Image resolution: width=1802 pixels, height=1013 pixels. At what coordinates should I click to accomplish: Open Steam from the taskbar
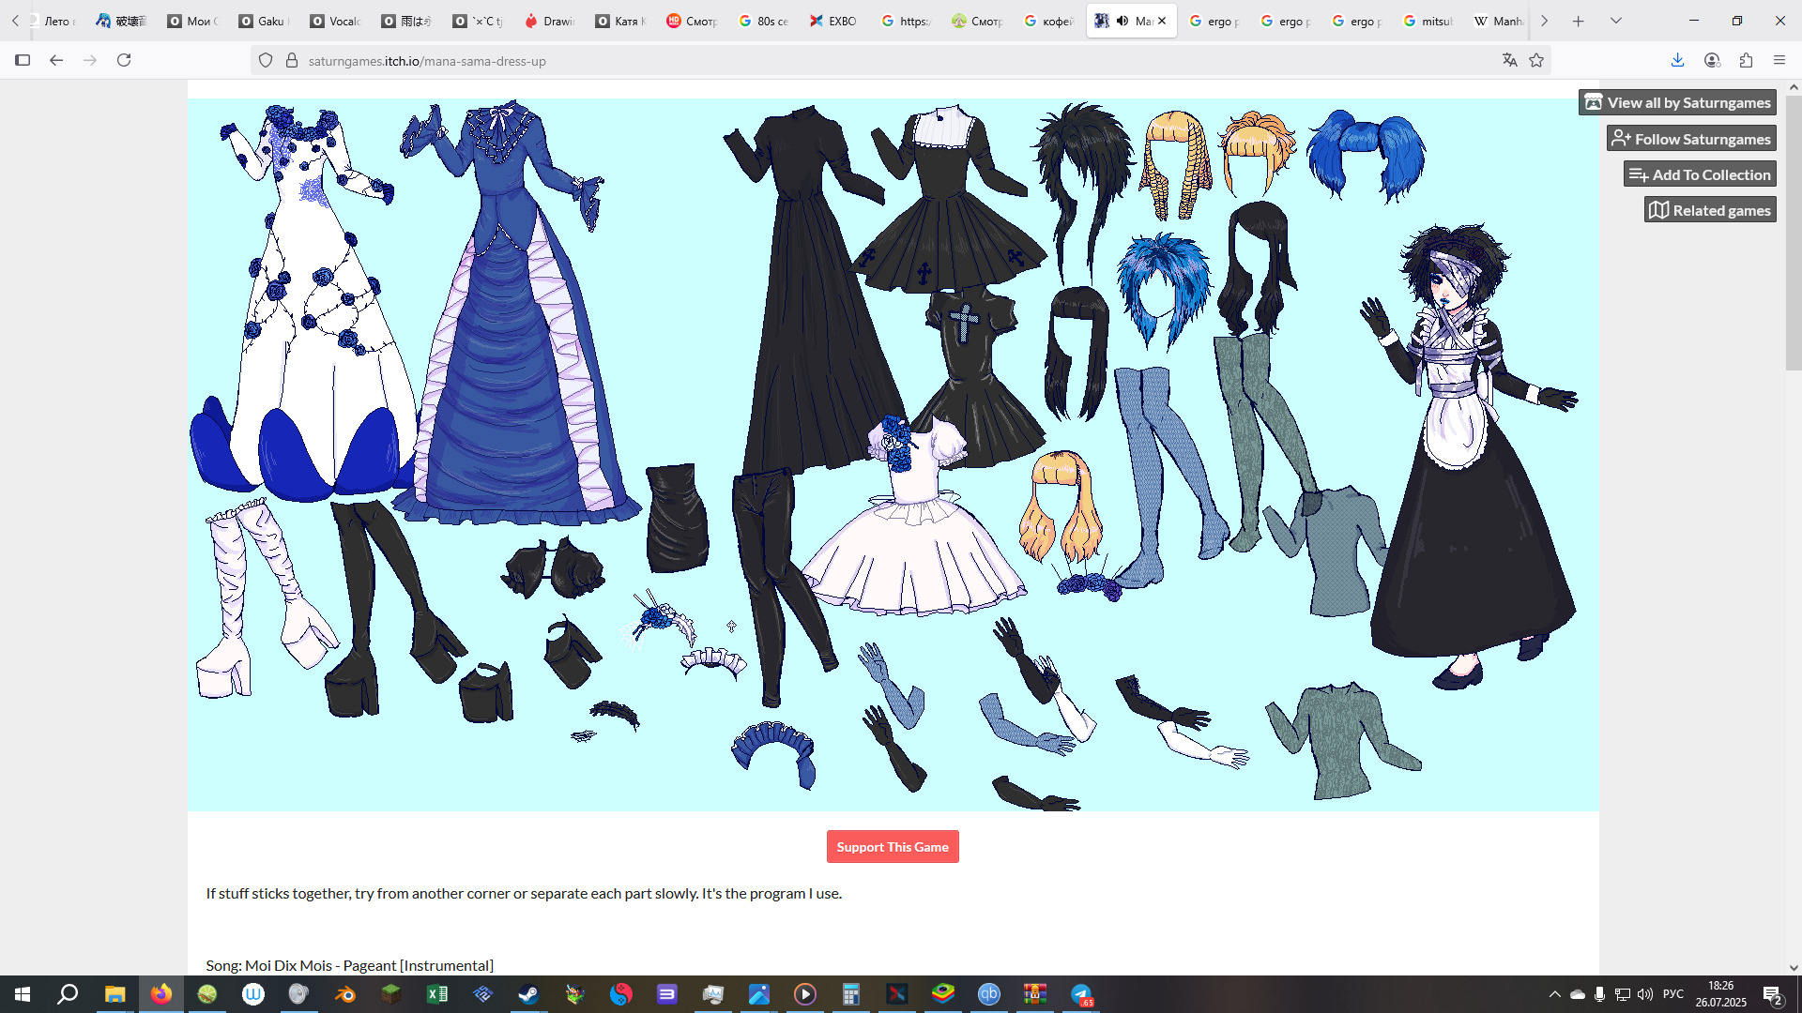tap(528, 994)
